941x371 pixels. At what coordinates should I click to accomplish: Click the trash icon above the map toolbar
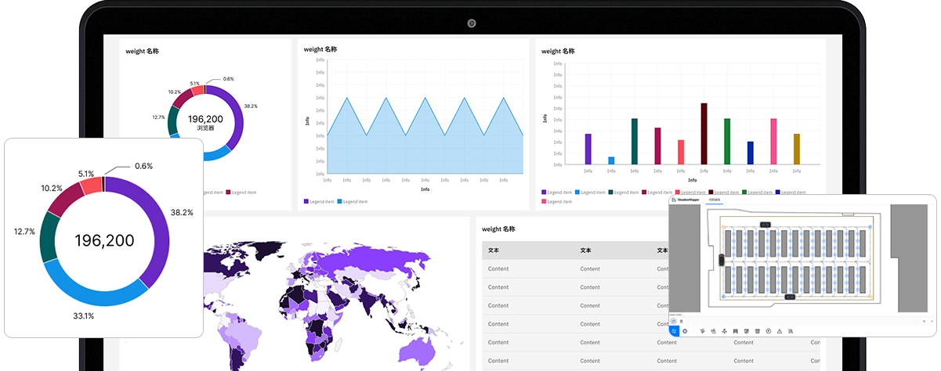click(682, 321)
